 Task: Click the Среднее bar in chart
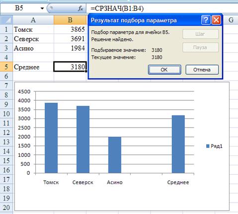point(178,144)
